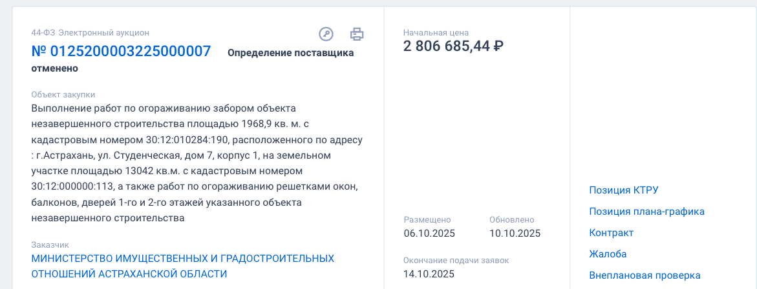Select the Жалоба link

[x=608, y=254]
